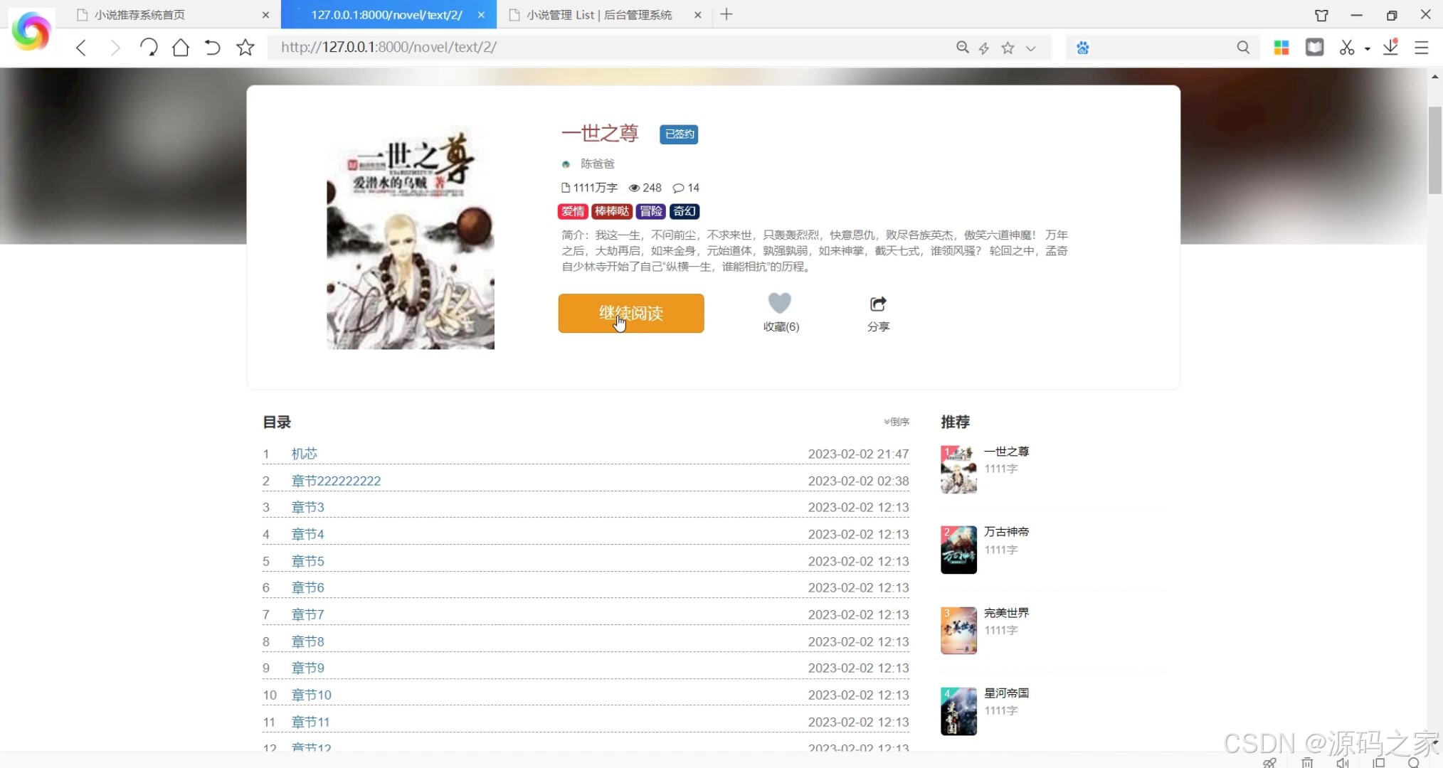Open the scissors screenshot tool
The width and height of the screenshot is (1443, 768).
click(1346, 48)
